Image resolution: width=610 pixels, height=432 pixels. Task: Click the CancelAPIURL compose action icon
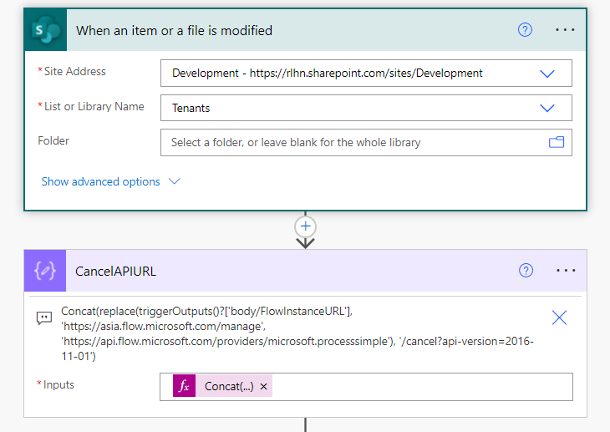[x=44, y=271]
